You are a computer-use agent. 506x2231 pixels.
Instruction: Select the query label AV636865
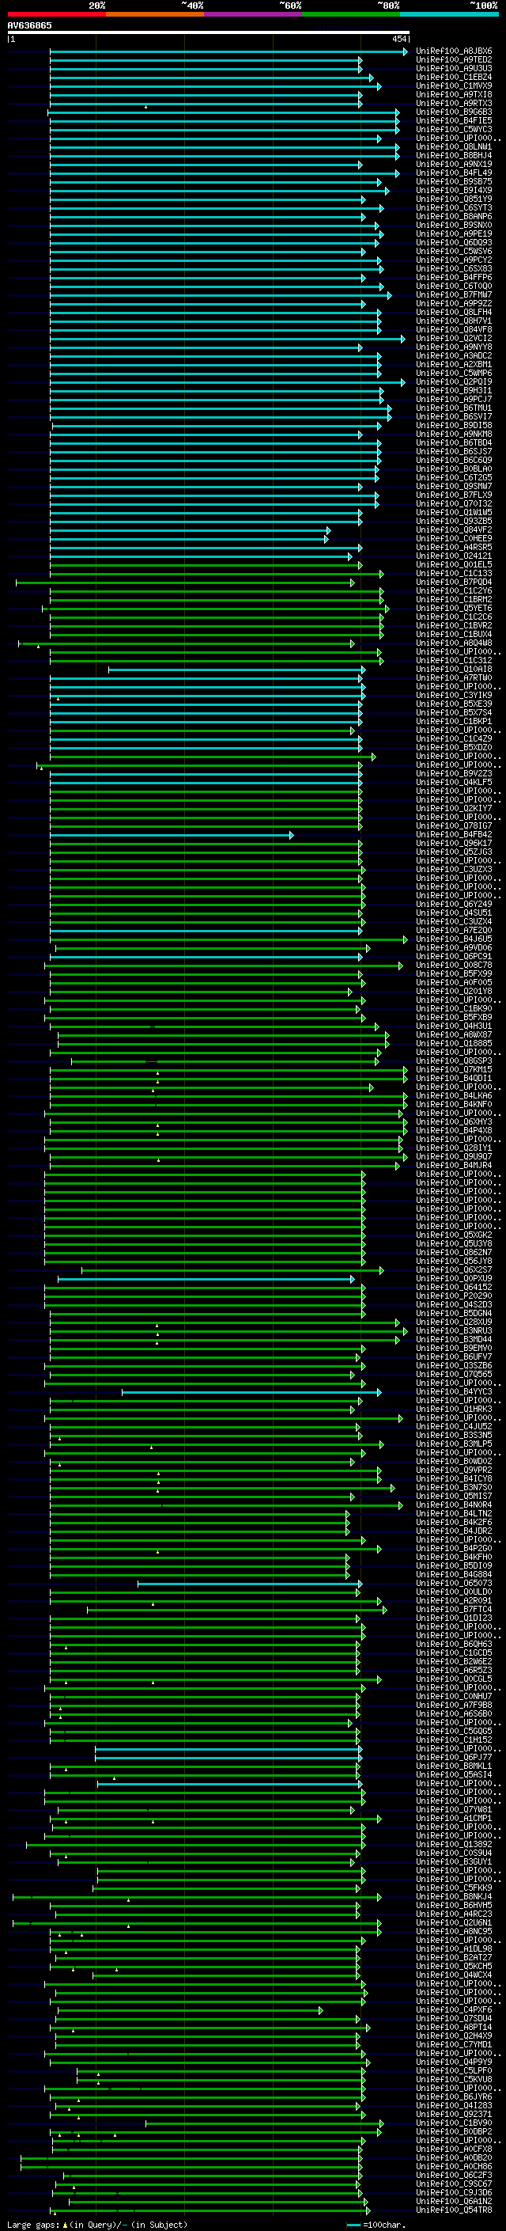point(29,26)
